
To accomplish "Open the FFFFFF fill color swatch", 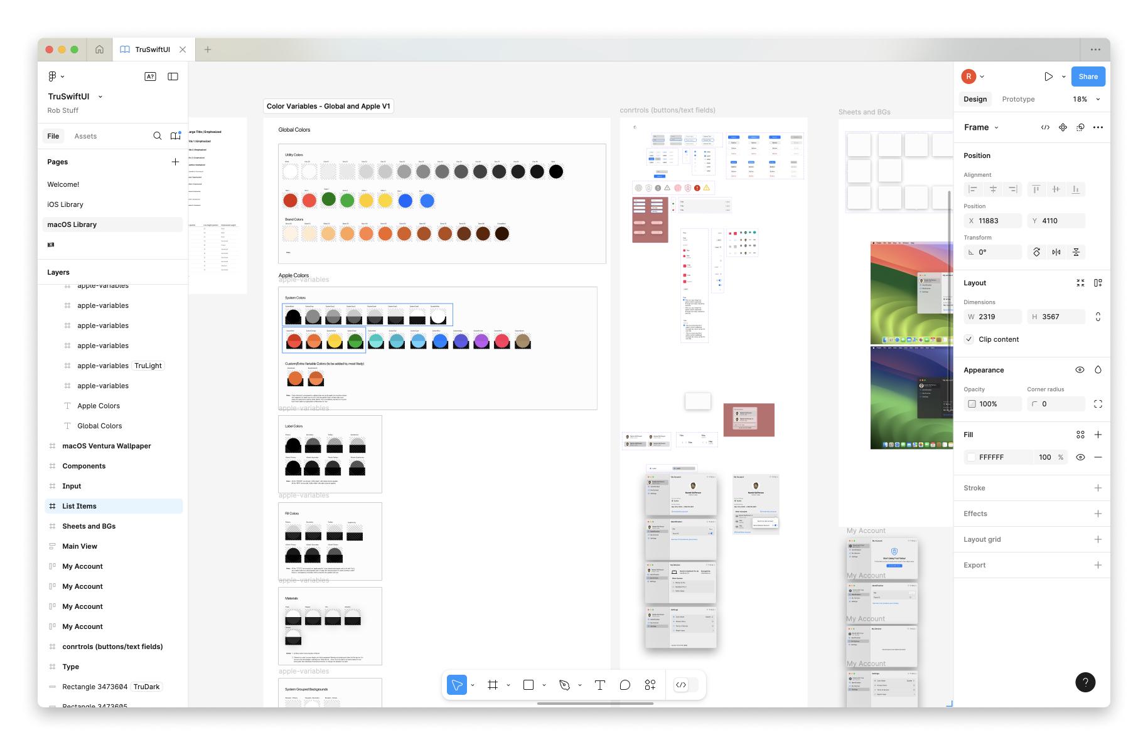I will click(x=972, y=457).
